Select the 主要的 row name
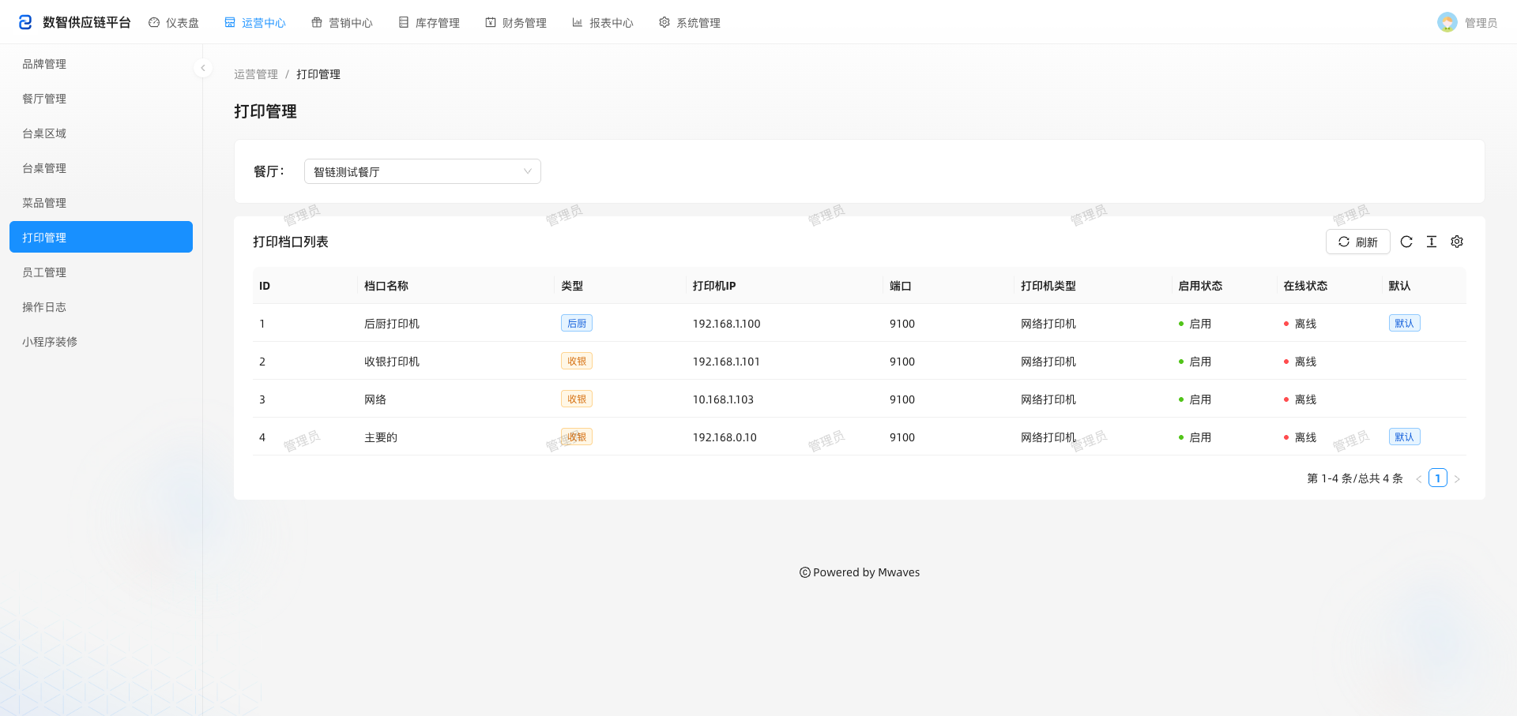The image size is (1517, 716). 381,437
